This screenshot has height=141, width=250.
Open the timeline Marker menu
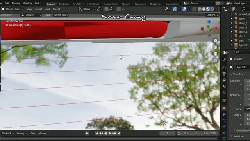(42, 133)
